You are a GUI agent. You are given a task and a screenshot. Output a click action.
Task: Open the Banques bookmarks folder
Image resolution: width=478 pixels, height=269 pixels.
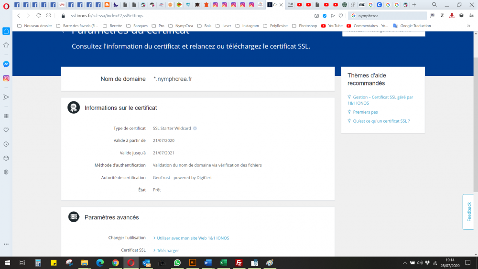click(x=137, y=26)
